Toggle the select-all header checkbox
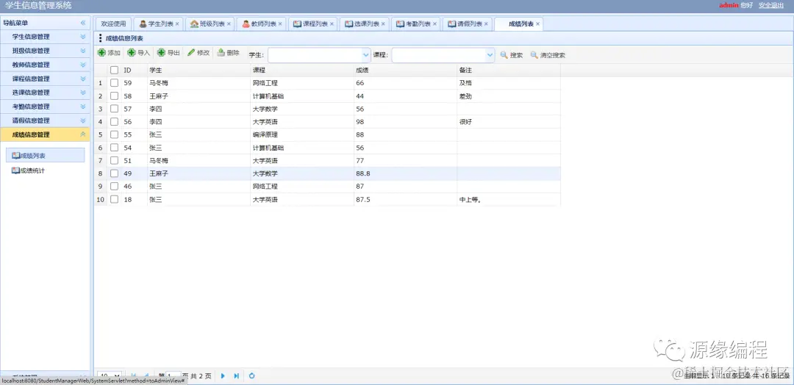 pyautogui.click(x=115, y=71)
